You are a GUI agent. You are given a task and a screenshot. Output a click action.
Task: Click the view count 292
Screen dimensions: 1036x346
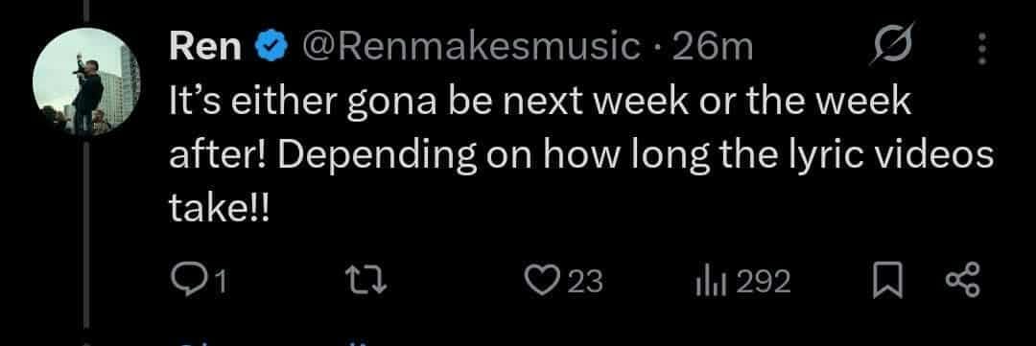click(x=764, y=283)
